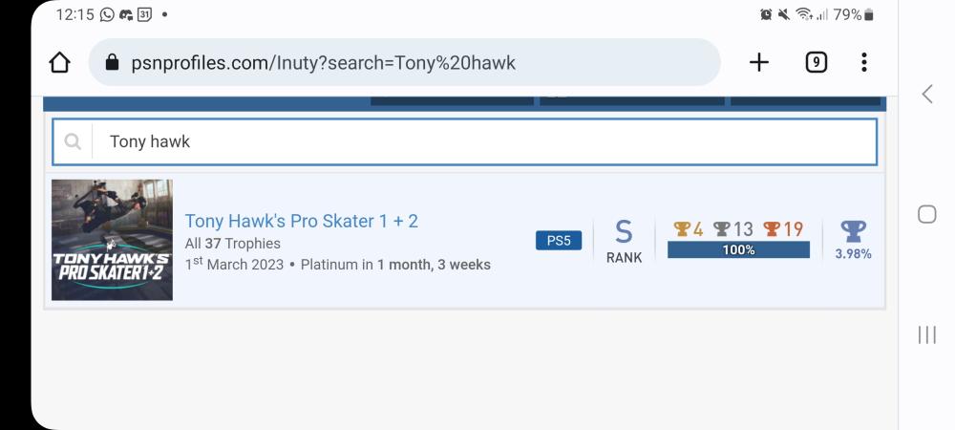Focus the "Tony hawk" game search field
Image resolution: width=955 pixels, height=430 pixels.
477,141
